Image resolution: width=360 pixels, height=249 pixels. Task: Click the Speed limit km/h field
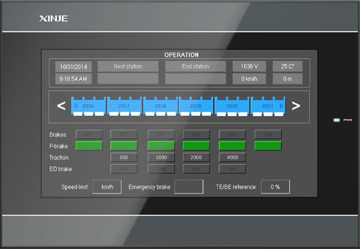pyautogui.click(x=106, y=187)
